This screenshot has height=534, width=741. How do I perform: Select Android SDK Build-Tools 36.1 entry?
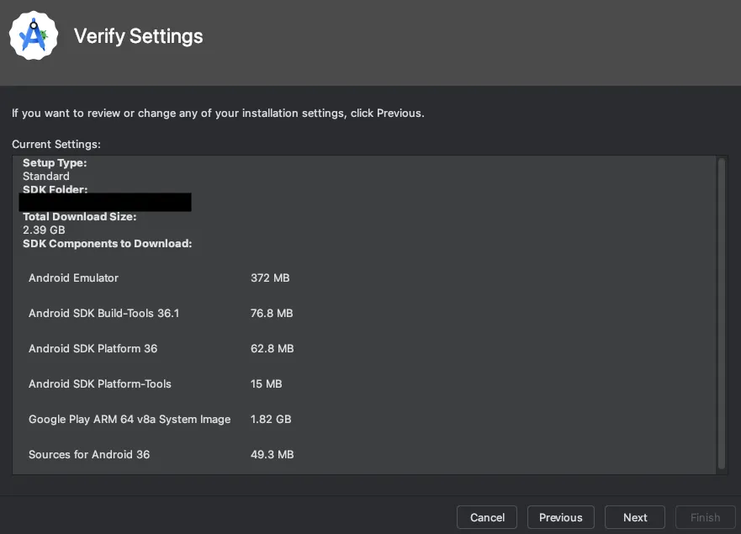click(x=103, y=313)
